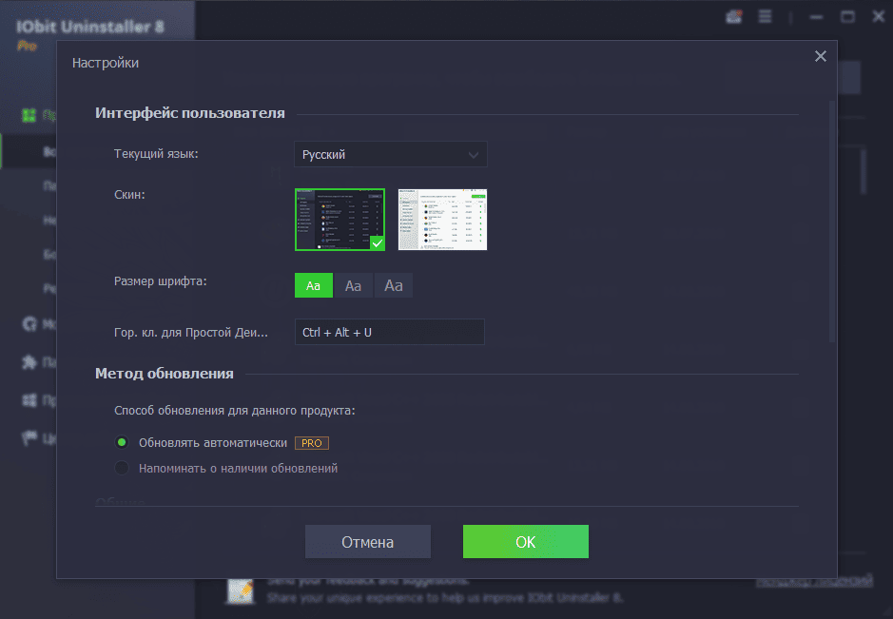Click the green checkmark on dark skin

point(377,243)
